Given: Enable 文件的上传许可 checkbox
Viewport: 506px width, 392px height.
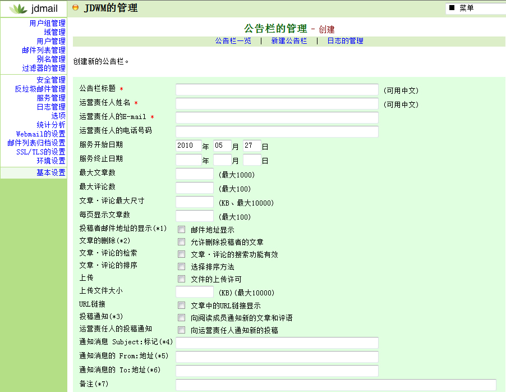Looking at the screenshot, I should coord(182,279).
